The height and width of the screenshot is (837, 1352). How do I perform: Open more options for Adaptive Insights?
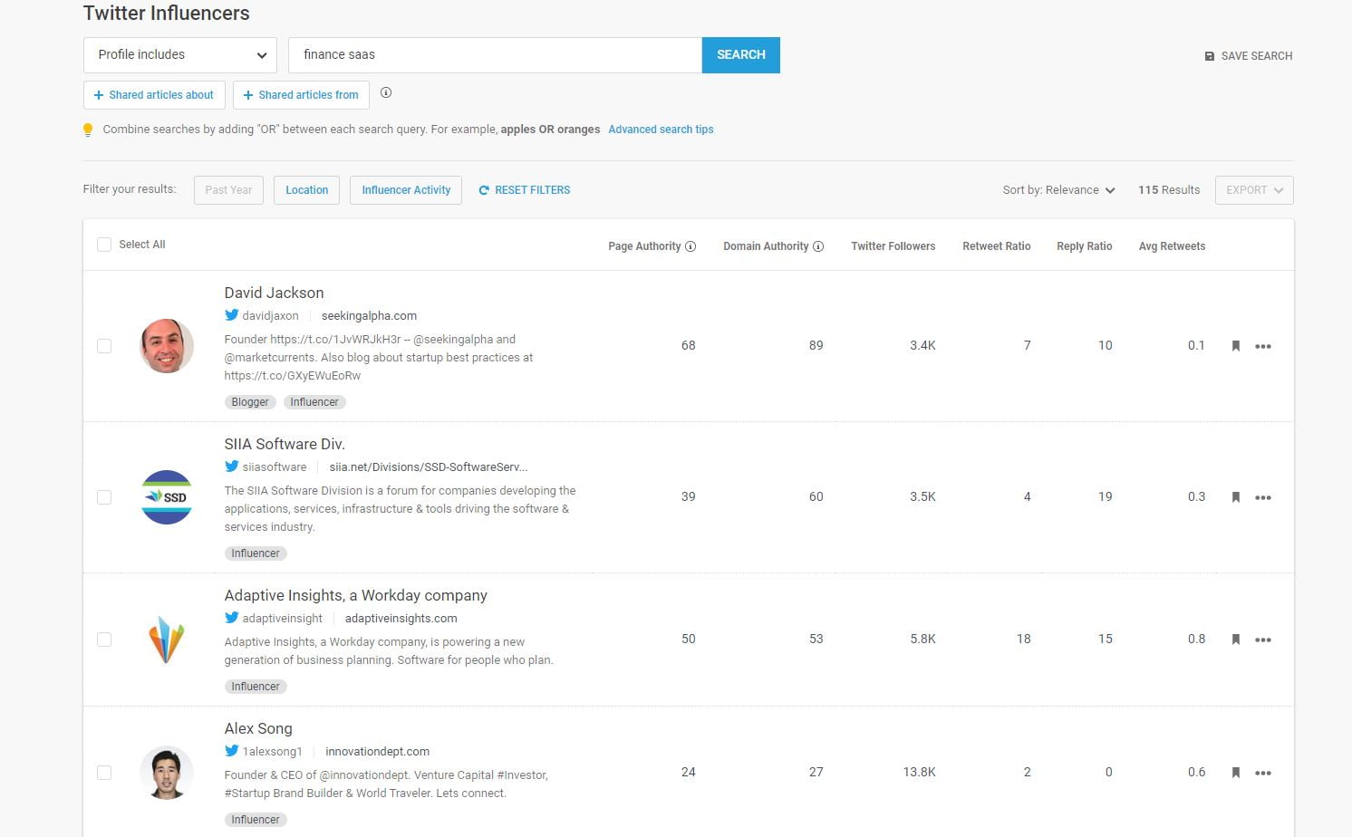[x=1263, y=640]
